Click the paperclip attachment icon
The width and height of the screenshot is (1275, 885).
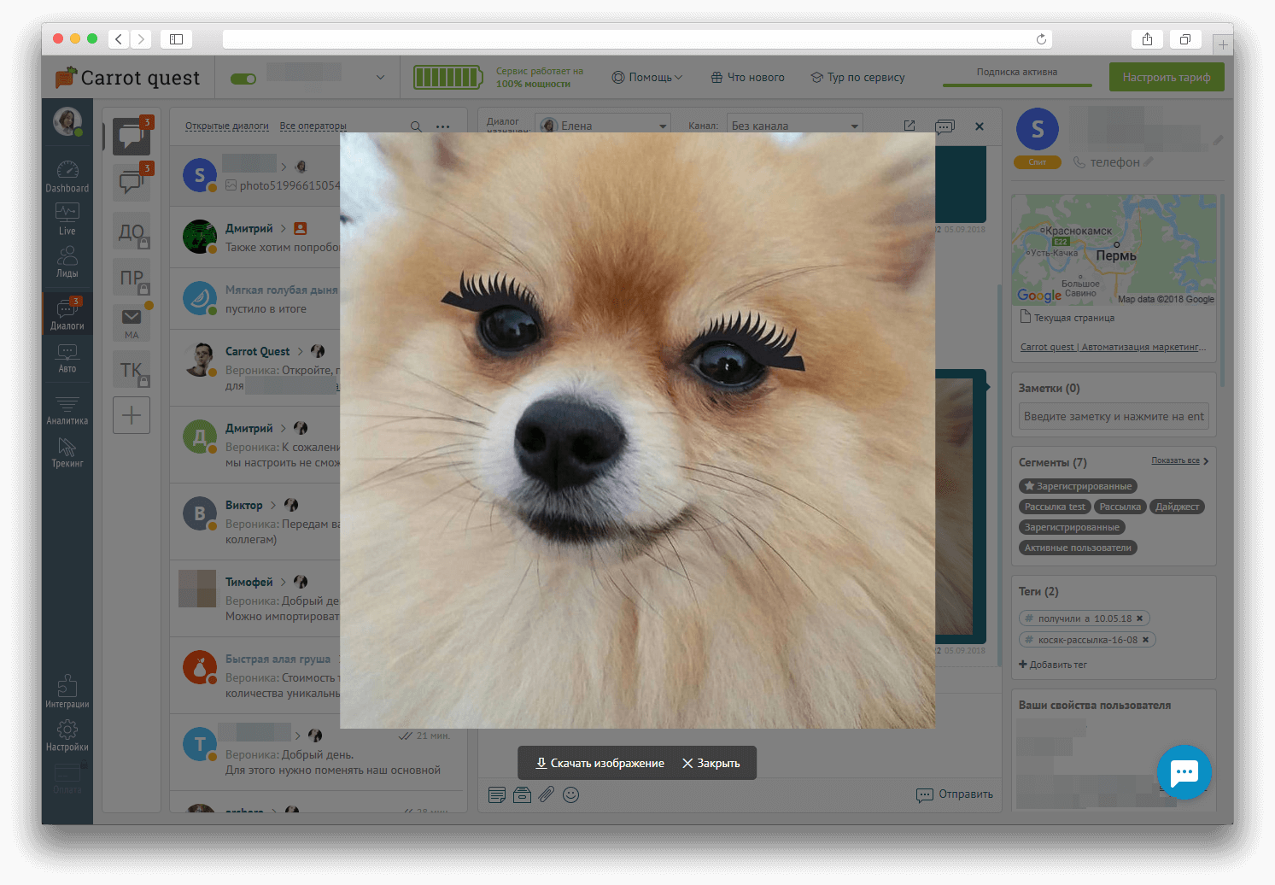pyautogui.click(x=547, y=794)
